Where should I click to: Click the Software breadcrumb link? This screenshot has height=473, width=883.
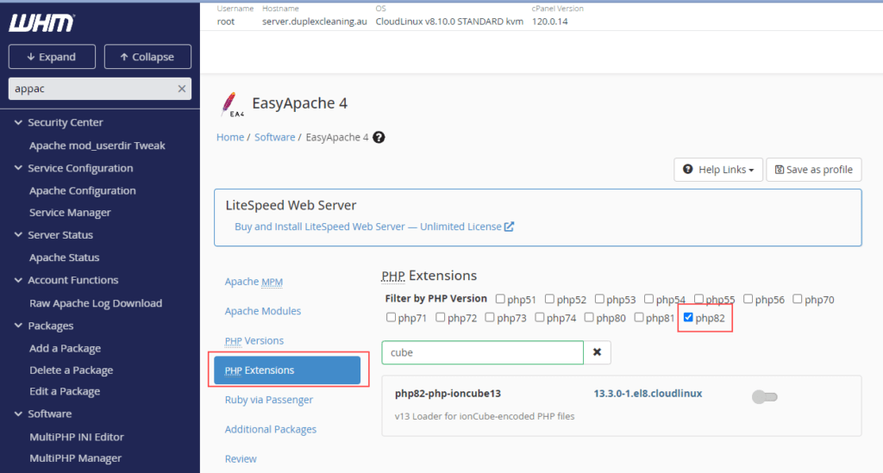(x=275, y=137)
